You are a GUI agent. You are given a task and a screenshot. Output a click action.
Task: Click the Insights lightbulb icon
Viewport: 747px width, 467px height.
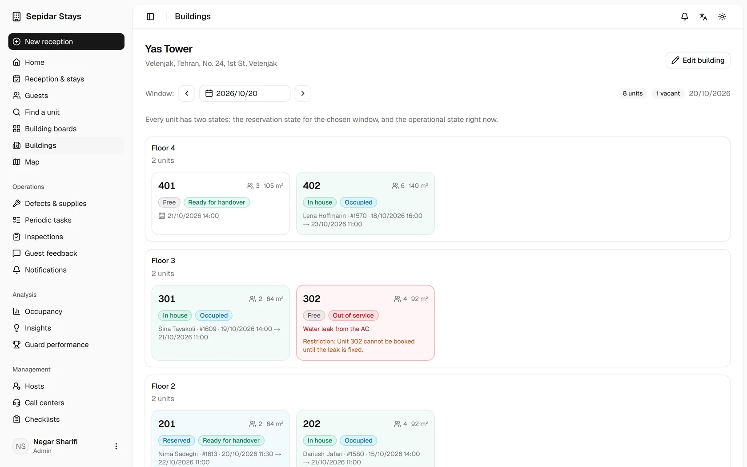pyautogui.click(x=16, y=328)
